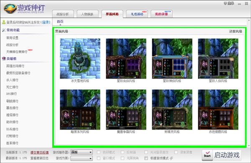Click the user avatar icon beside login prompt
The image size is (251, 163).
coord(4,22)
